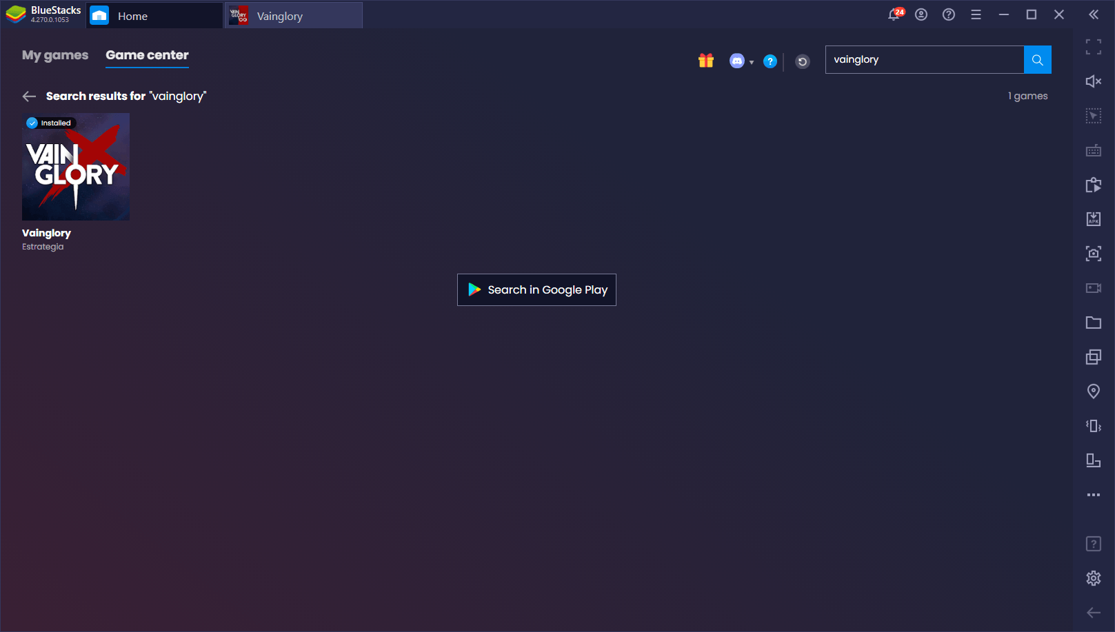
Task: Click the Installed badge on Vainglory
Action: [x=50, y=123]
